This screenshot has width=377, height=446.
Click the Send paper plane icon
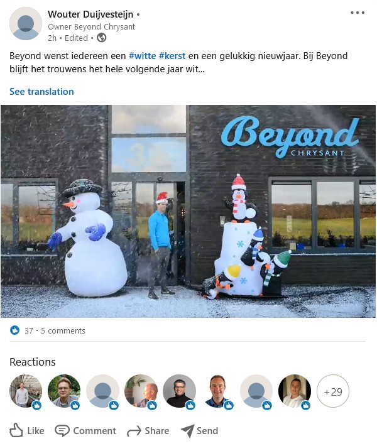(x=187, y=431)
